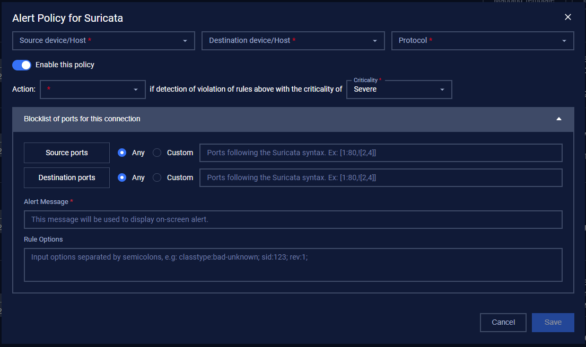Open the Destination device/Host dropdown
Image resolution: width=586 pixels, height=347 pixels.
pos(293,41)
